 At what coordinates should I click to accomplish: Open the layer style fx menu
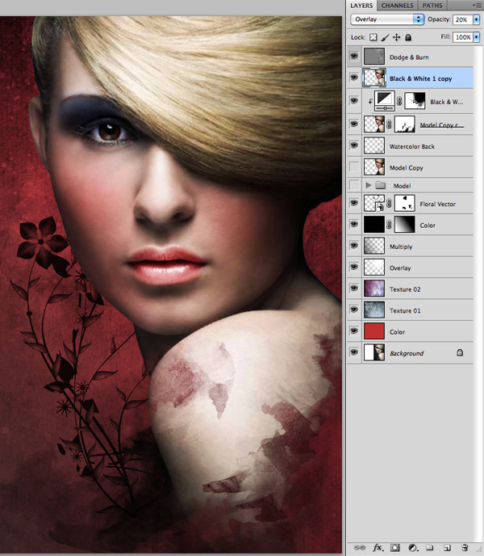pos(377,547)
